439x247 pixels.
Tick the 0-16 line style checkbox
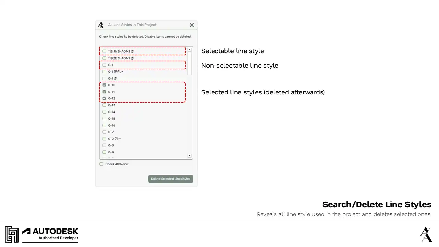coord(104,126)
